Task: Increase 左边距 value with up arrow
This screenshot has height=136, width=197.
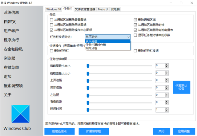Action: pos(167,94)
